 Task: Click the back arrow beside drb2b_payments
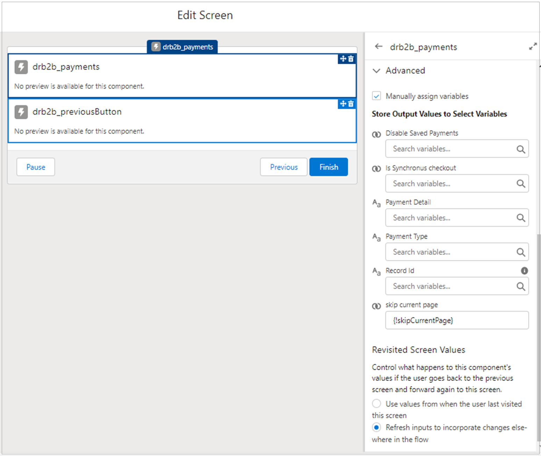[x=378, y=47]
